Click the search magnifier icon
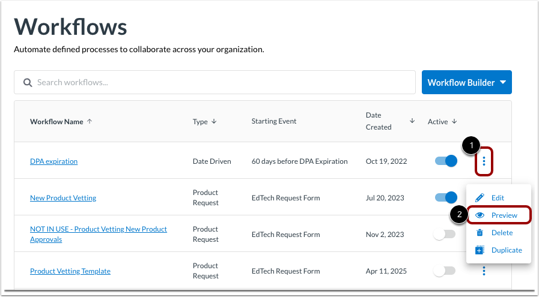 click(28, 82)
